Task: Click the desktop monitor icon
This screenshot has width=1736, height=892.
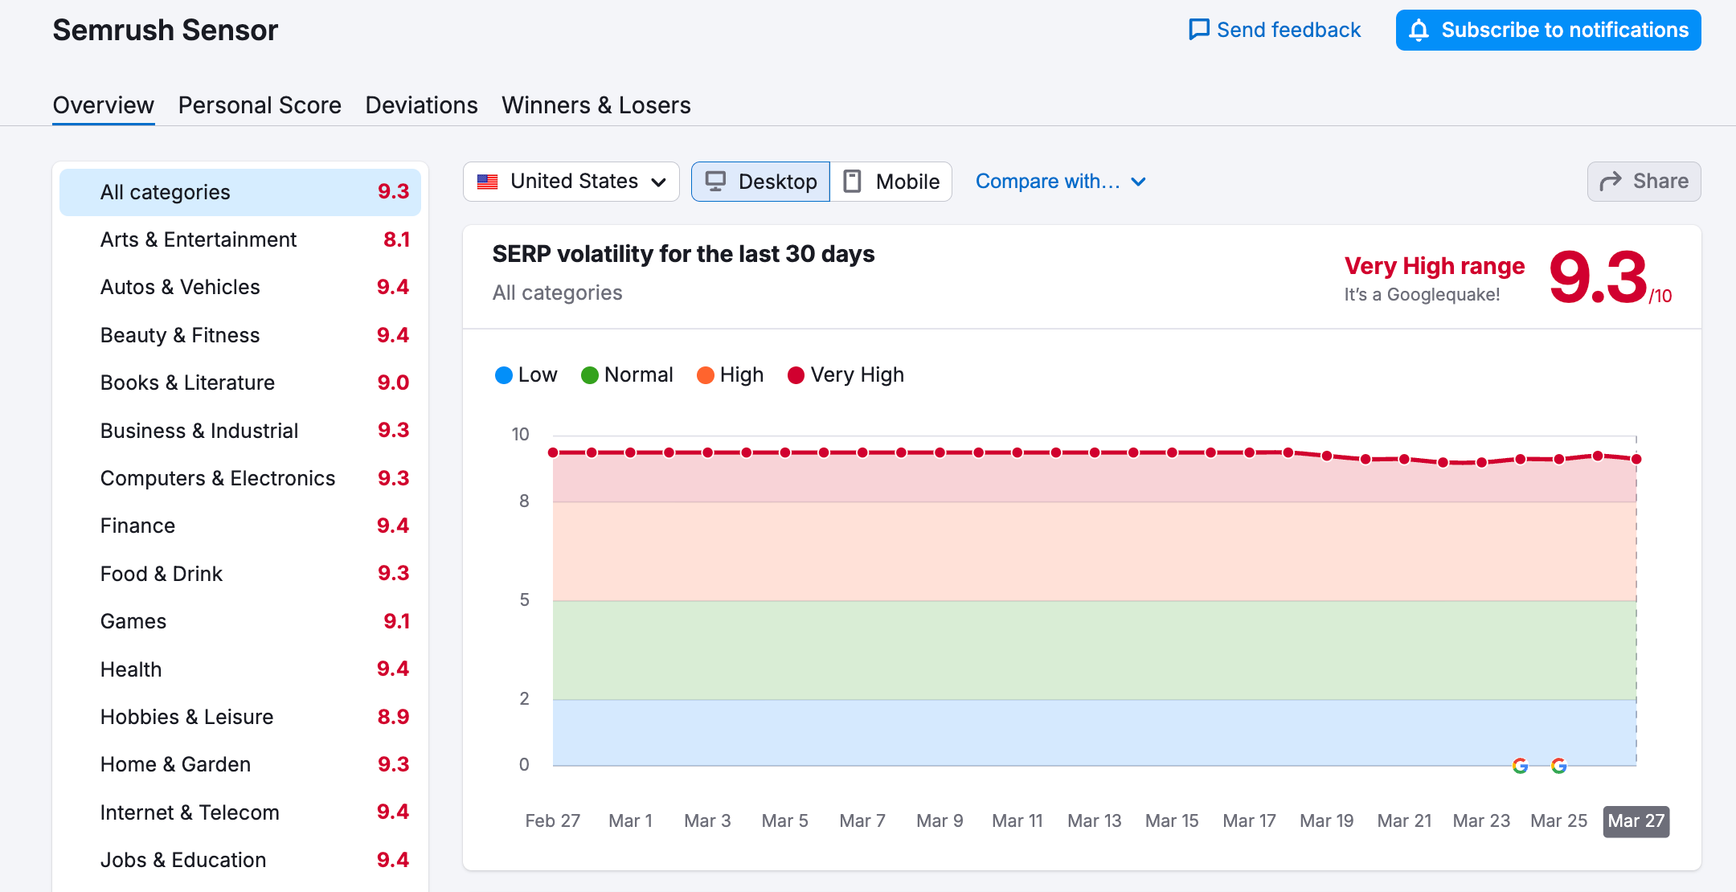Action: pos(715,182)
